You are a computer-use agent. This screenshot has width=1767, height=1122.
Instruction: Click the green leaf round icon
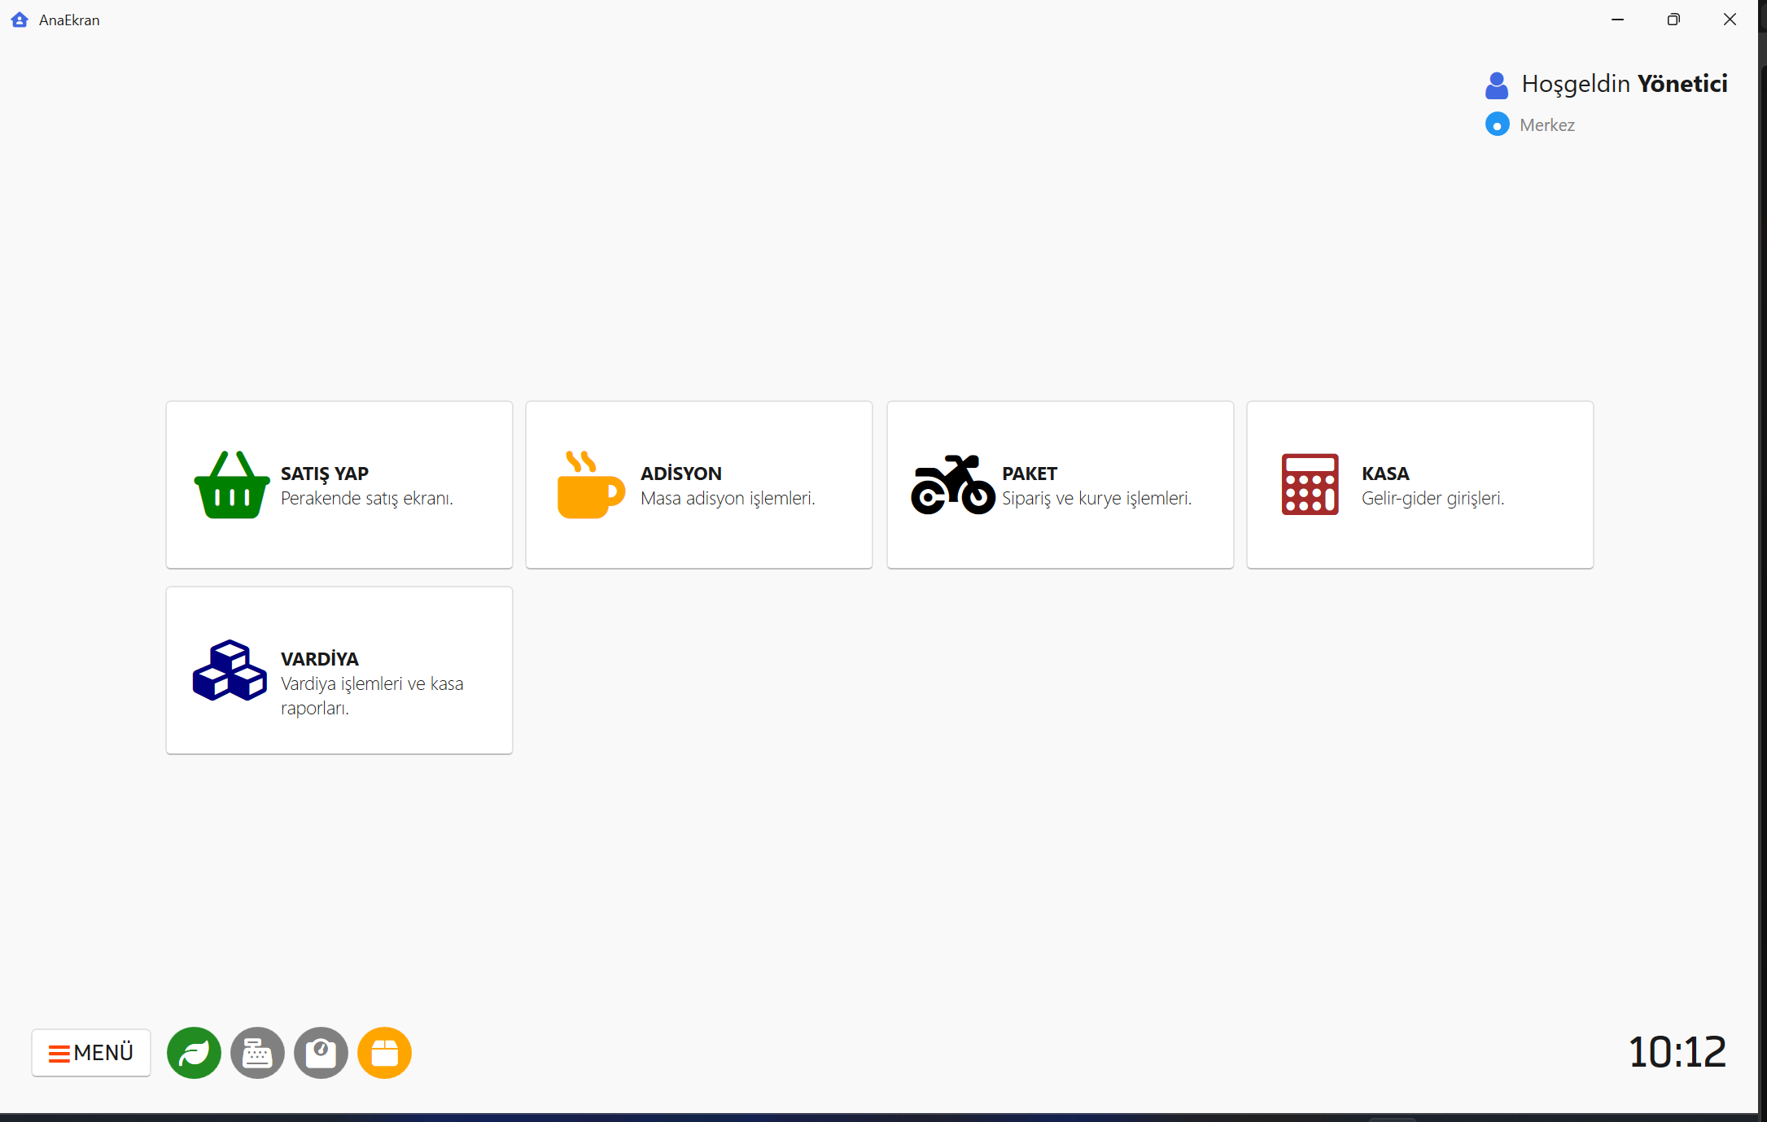194,1053
